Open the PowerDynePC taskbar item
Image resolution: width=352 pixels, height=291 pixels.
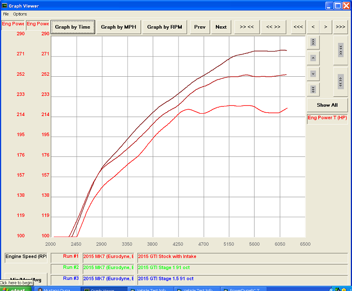coord(244,289)
